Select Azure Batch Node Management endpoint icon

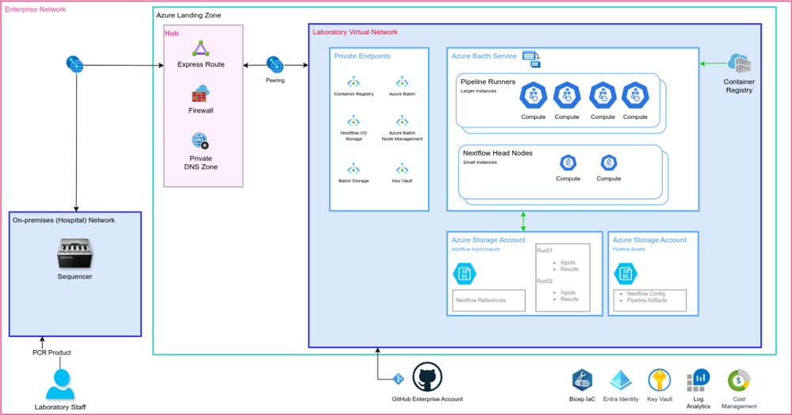point(402,121)
